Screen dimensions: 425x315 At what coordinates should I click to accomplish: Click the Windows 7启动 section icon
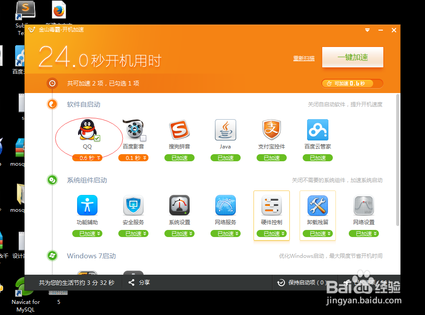(x=52, y=256)
